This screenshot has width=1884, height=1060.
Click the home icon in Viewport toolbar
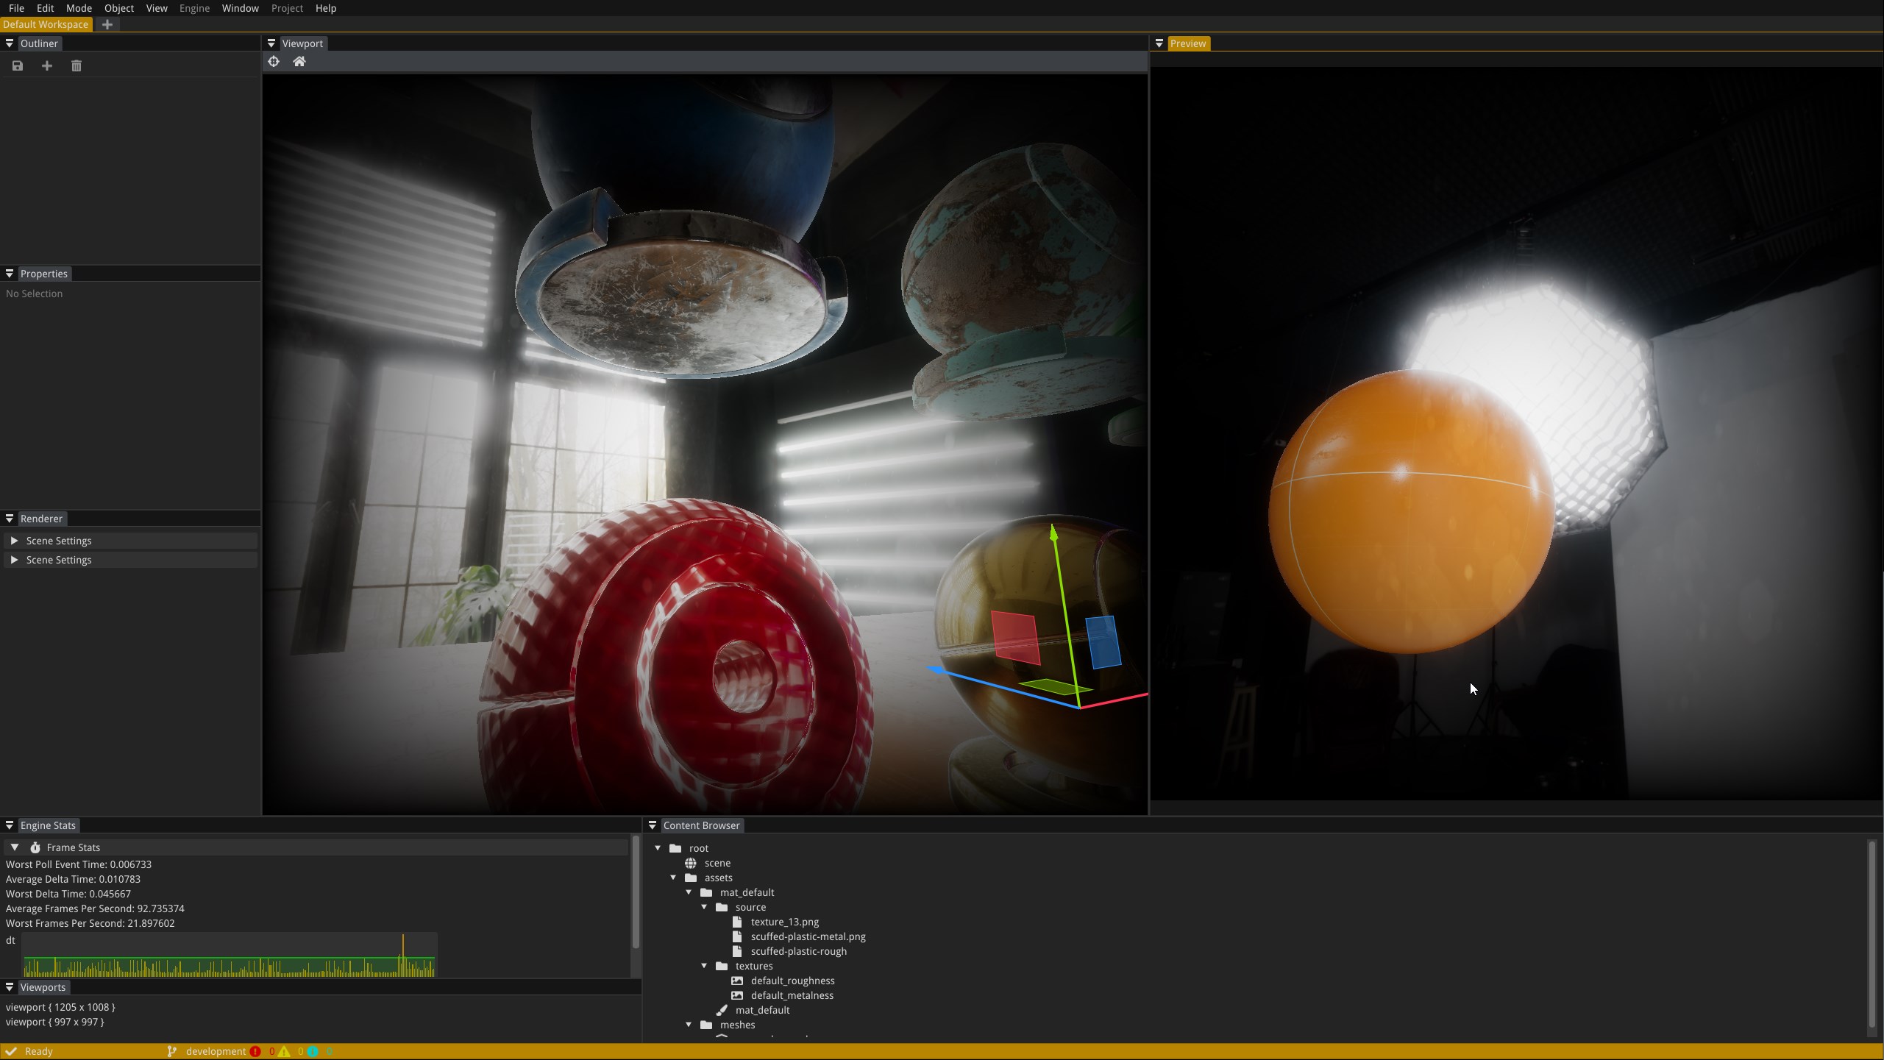(x=299, y=62)
